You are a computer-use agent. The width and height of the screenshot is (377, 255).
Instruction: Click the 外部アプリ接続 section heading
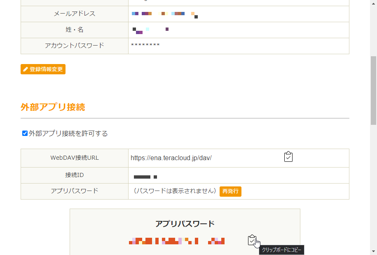(53, 107)
